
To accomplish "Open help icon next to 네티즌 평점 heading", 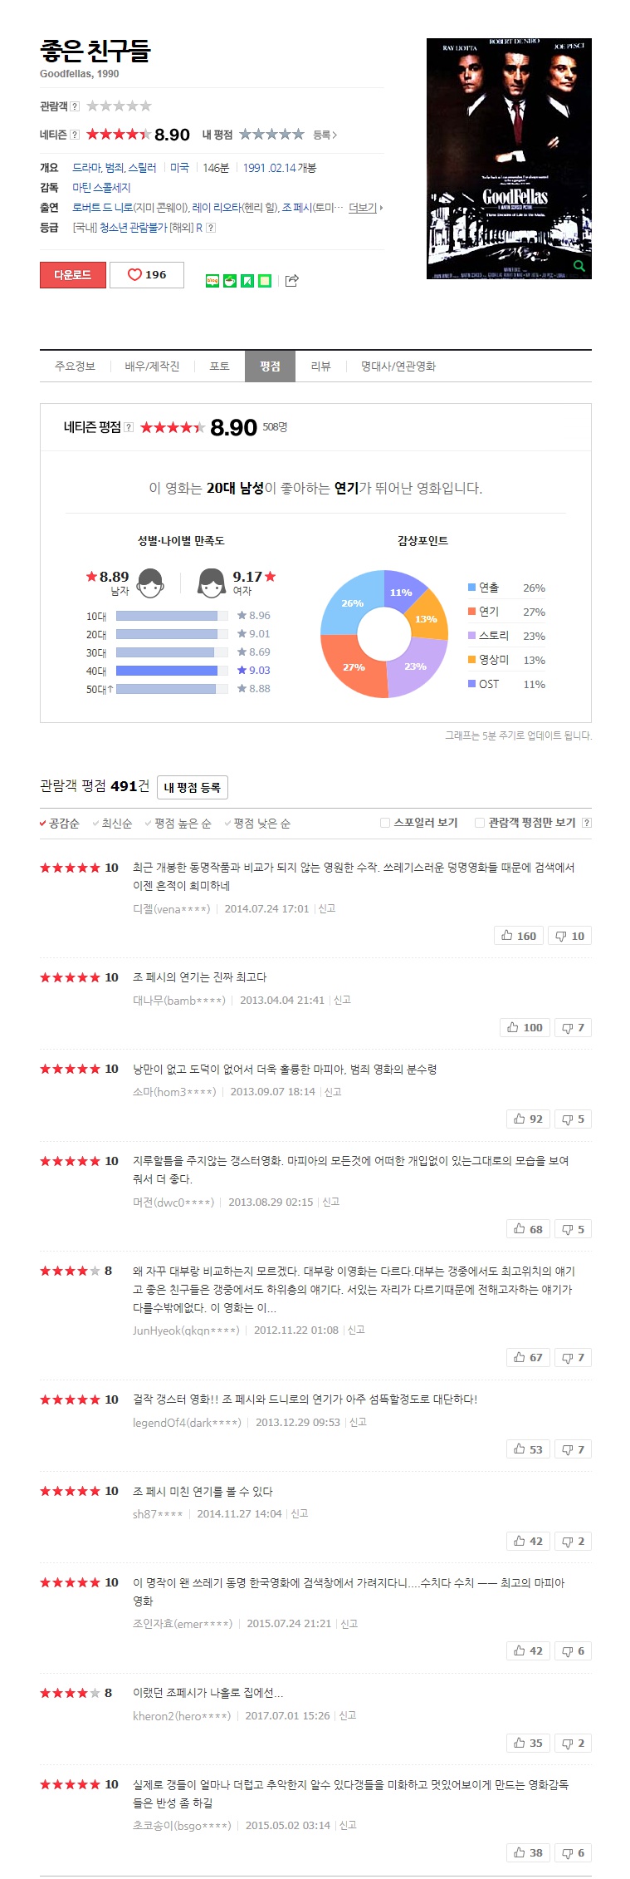I will [x=129, y=427].
